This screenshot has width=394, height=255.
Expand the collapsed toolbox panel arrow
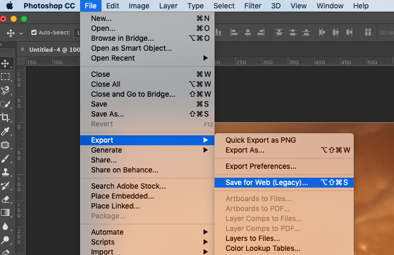[x=1, y=44]
